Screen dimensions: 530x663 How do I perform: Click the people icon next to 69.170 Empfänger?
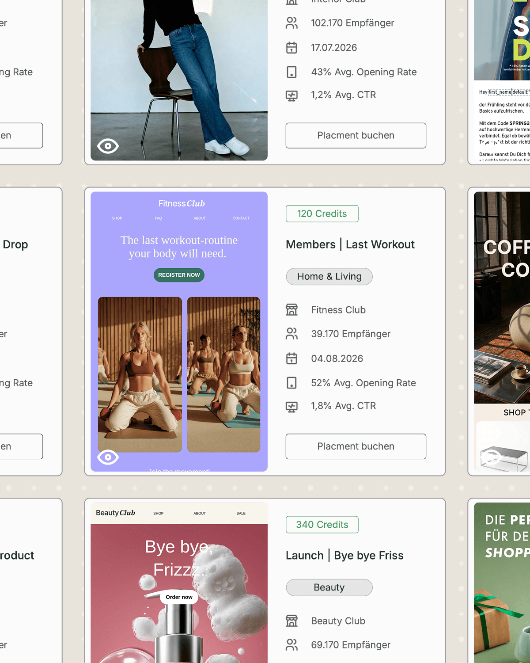coord(291,645)
